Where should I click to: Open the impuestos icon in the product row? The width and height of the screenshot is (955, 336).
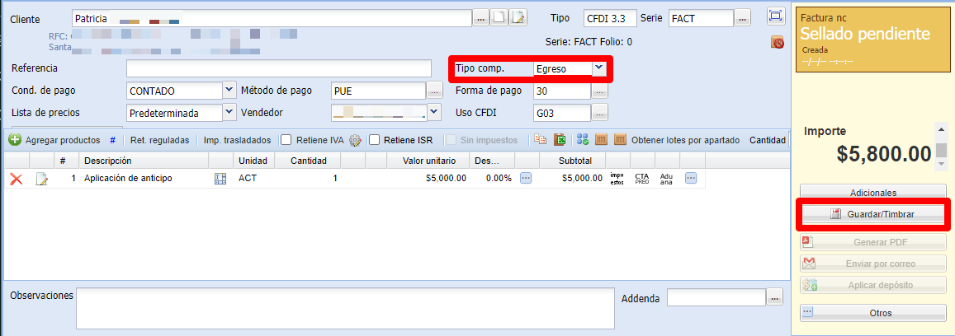point(617,178)
